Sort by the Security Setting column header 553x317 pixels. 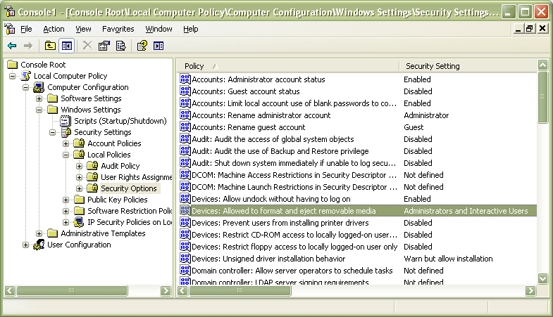click(x=468, y=66)
